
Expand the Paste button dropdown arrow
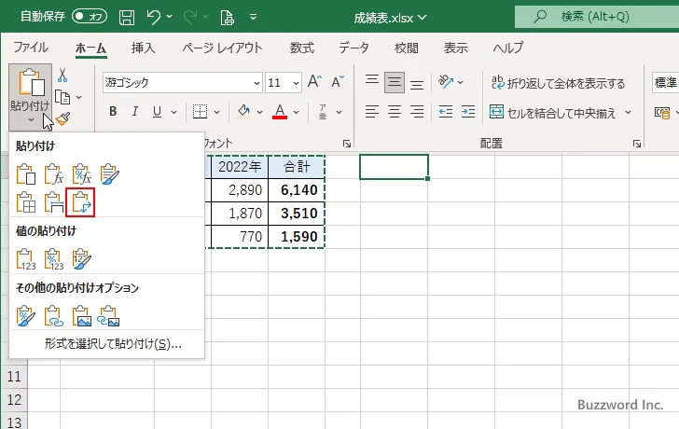click(30, 120)
